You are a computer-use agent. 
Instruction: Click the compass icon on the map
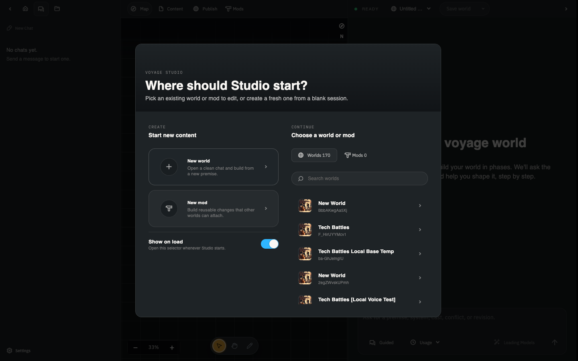pyautogui.click(x=342, y=26)
